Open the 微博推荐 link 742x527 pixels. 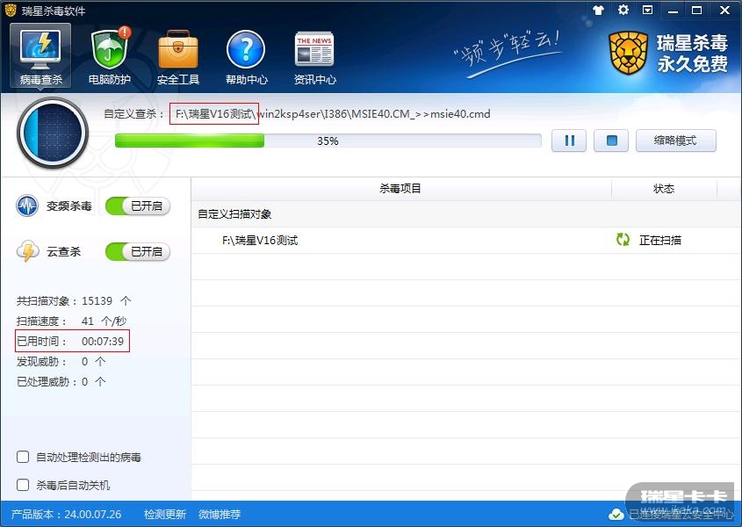pos(220,514)
